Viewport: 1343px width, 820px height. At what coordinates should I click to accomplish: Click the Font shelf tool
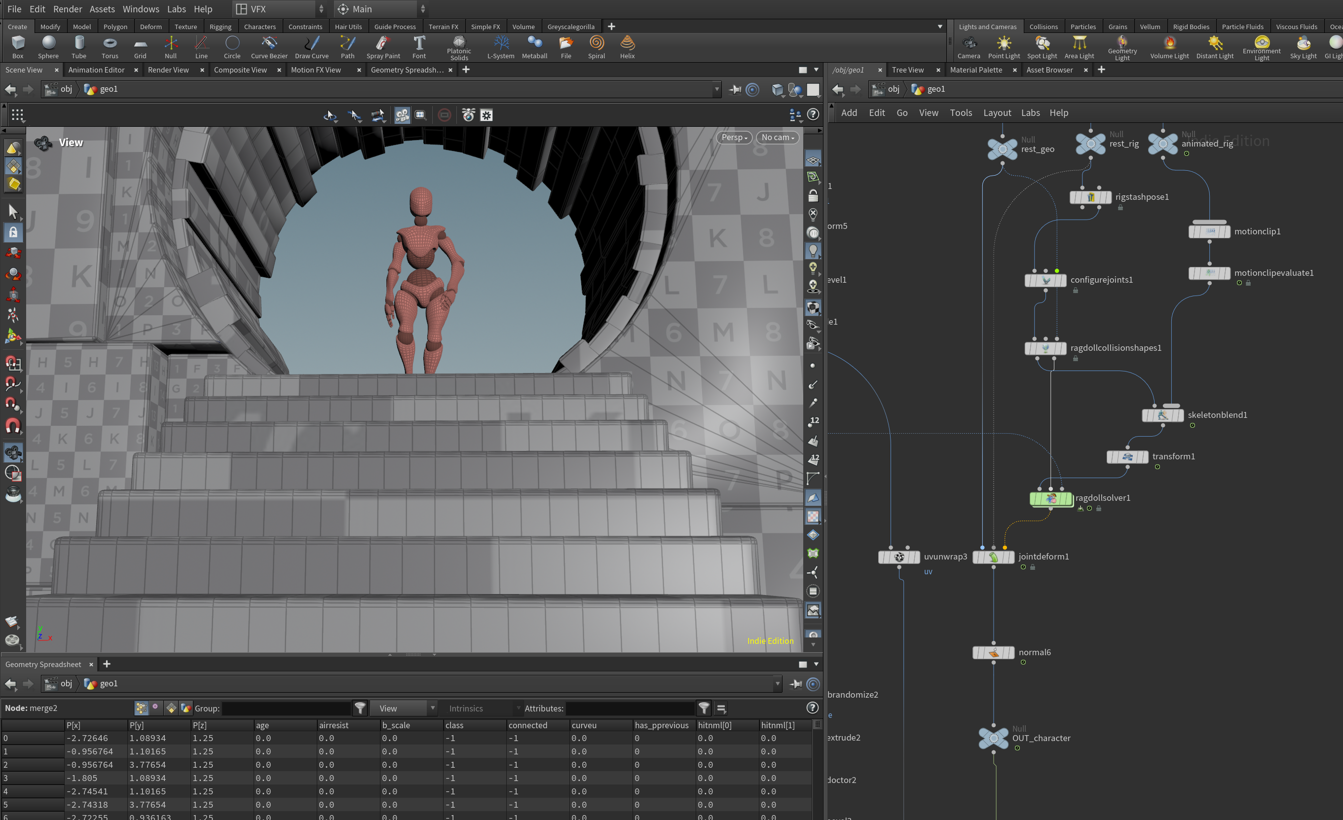(419, 47)
